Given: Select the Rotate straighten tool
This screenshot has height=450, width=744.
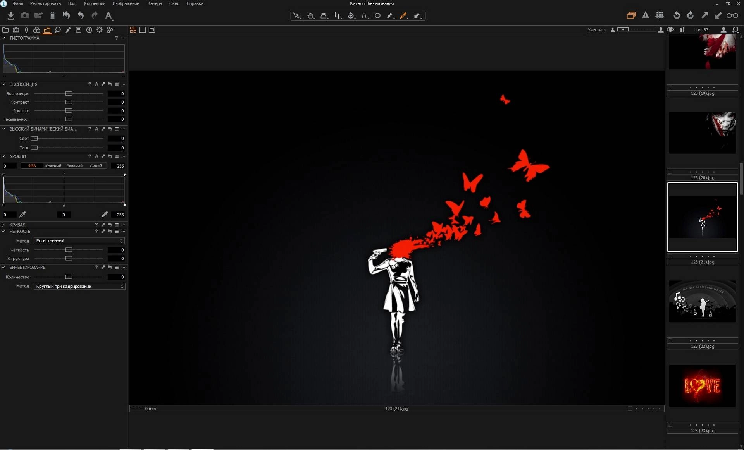Looking at the screenshot, I should (x=351, y=16).
